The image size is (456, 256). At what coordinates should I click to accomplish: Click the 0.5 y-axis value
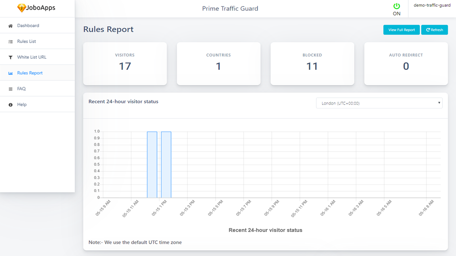coord(97,164)
